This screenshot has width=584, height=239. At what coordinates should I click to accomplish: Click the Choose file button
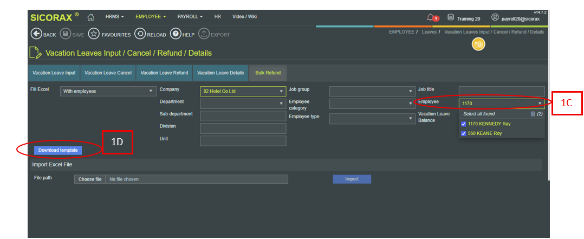[90, 179]
